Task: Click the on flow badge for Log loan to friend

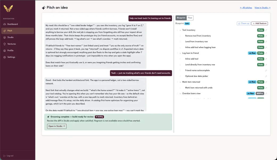Action: 252,53
